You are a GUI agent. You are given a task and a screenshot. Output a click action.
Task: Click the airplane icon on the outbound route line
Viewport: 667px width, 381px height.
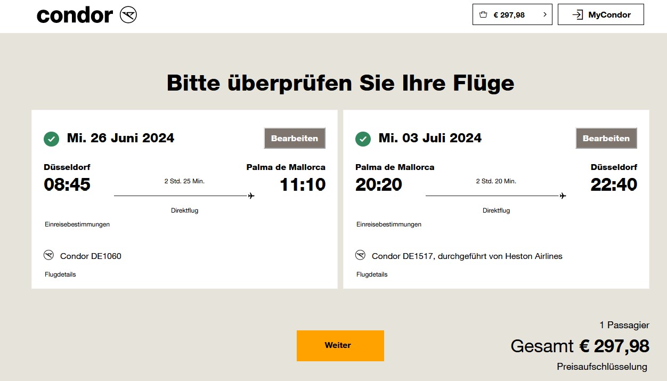[x=250, y=195]
